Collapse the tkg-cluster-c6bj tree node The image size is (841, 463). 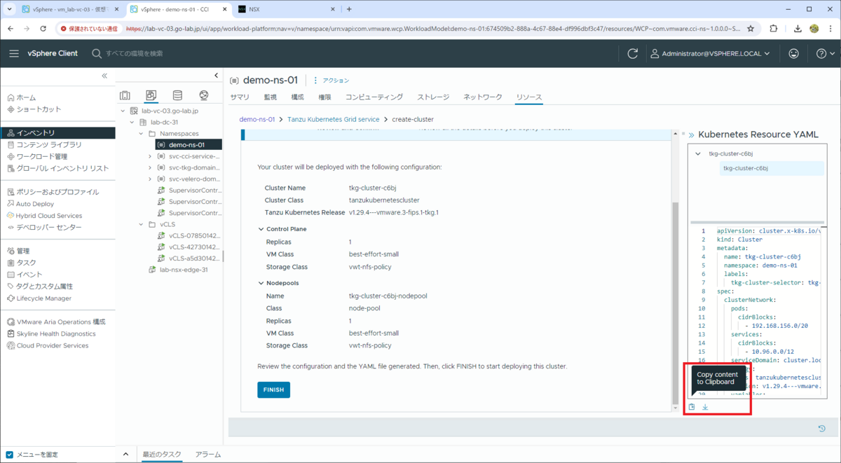point(697,153)
